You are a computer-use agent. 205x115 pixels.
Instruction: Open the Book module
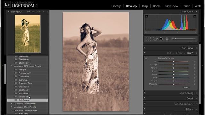[x=156, y=6]
